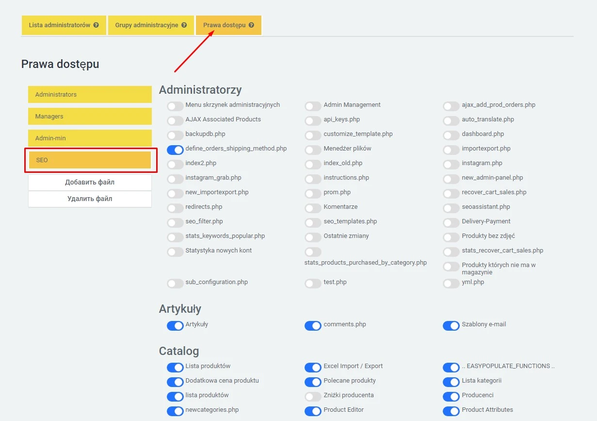This screenshot has width=597, height=421.
Task: Disable define_orders_shipping_method.php toggle
Action: (175, 150)
